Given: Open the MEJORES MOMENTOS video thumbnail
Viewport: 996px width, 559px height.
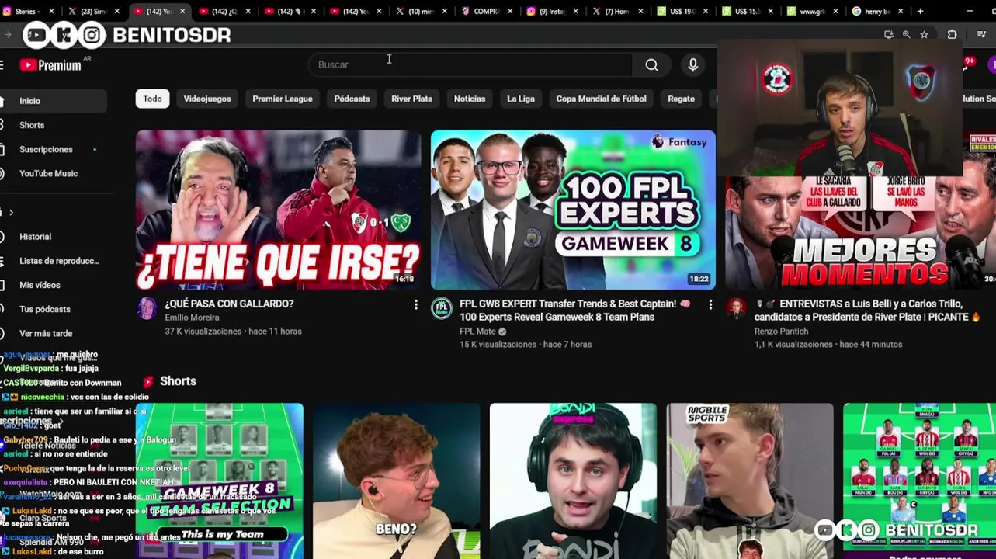Looking at the screenshot, I should point(860,233).
